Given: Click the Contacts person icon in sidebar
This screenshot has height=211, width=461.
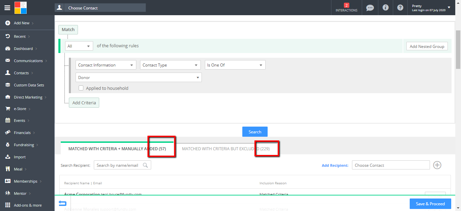Looking at the screenshot, I should (x=7, y=73).
